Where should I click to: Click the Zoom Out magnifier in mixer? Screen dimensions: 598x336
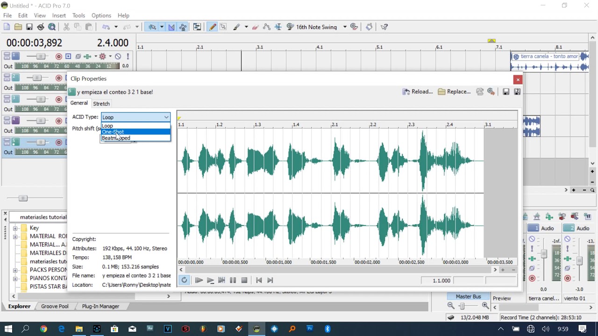(x=451, y=306)
